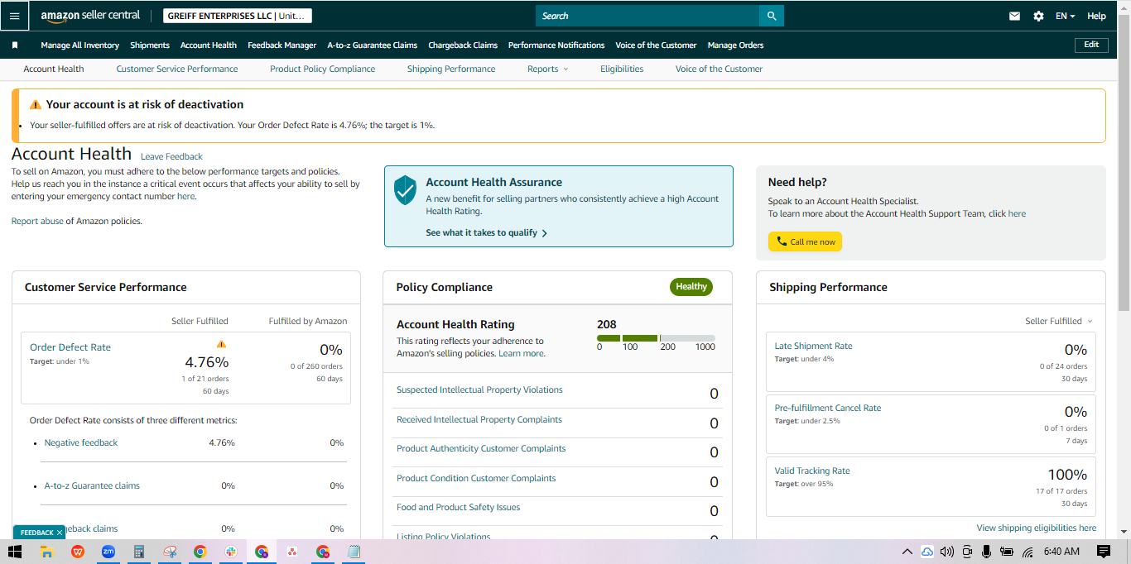
Task: Open Manage Orders in favorites bar
Action: click(735, 45)
